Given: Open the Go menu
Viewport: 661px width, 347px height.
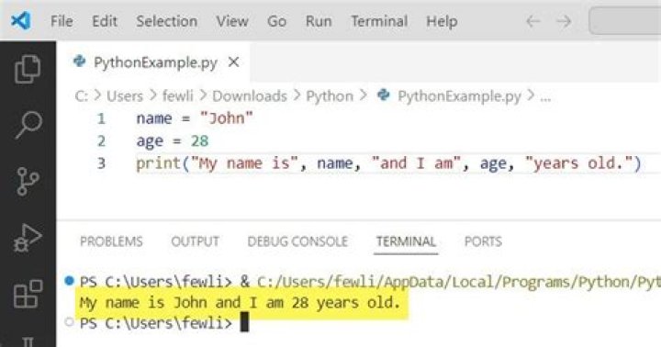Looking at the screenshot, I should pyautogui.click(x=276, y=21).
